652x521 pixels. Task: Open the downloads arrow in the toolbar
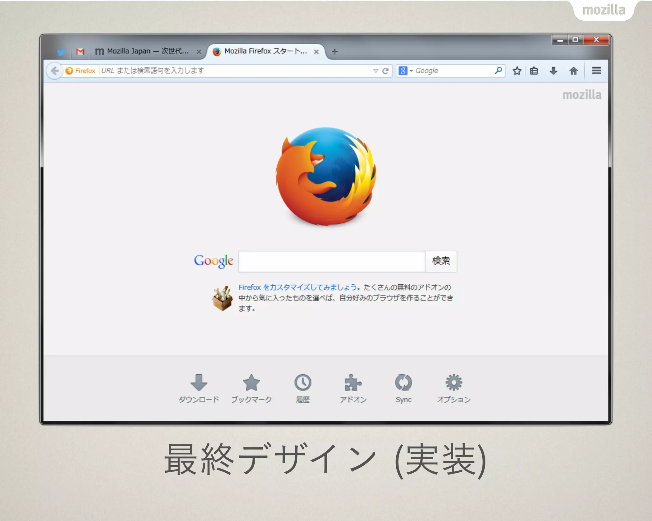coord(554,71)
